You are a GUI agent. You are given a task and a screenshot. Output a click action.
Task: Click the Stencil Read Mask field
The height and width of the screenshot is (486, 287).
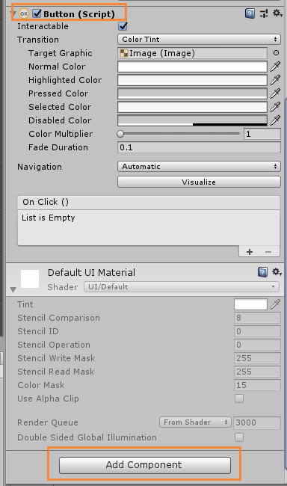(x=257, y=372)
